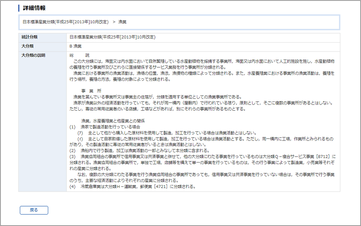Click the 総 説 section heading
This screenshot has width=361, height=226.
(x=79, y=56)
